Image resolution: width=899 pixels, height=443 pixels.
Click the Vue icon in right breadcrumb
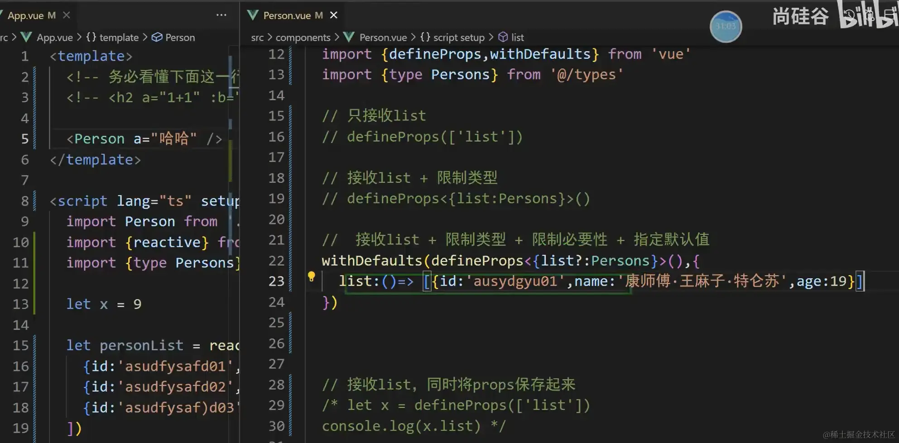click(349, 37)
